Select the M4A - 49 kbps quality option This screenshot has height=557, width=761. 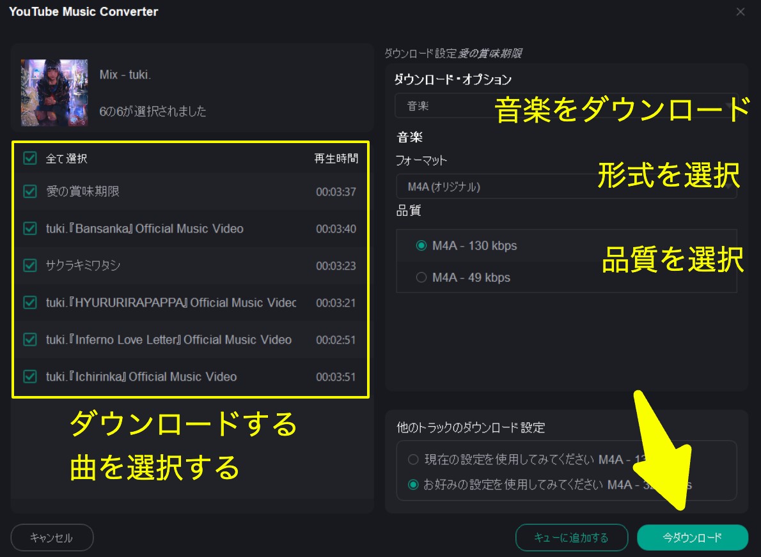pos(421,277)
